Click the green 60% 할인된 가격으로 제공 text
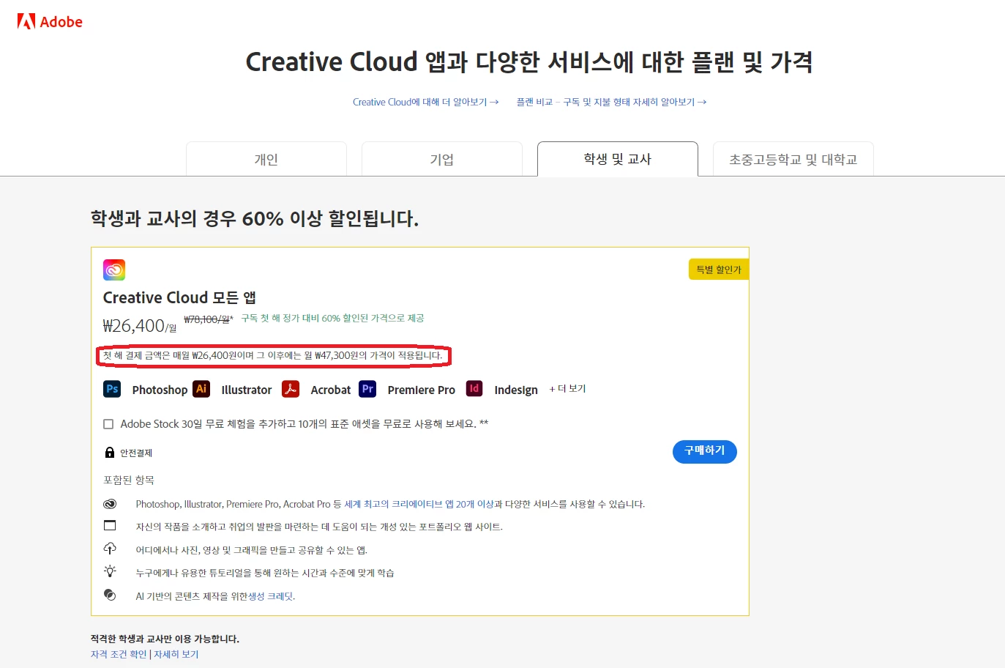The width and height of the screenshot is (1005, 668). (x=333, y=318)
